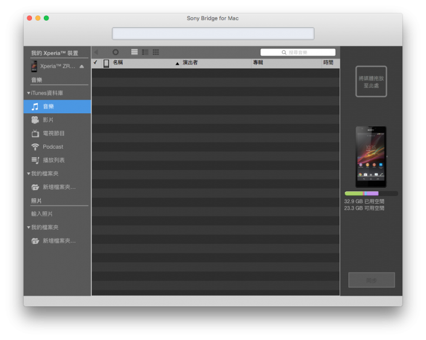Click the Xperia ZR phone icon in sidebar
The width and height of the screenshot is (426, 340).
tap(34, 66)
